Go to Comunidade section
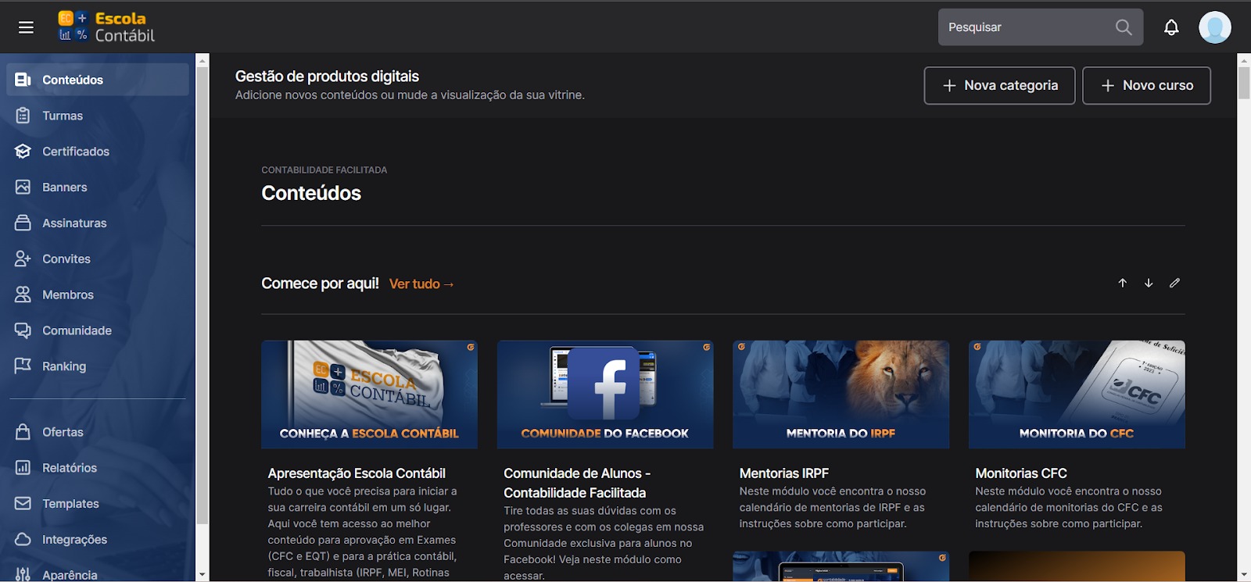 tap(98, 330)
